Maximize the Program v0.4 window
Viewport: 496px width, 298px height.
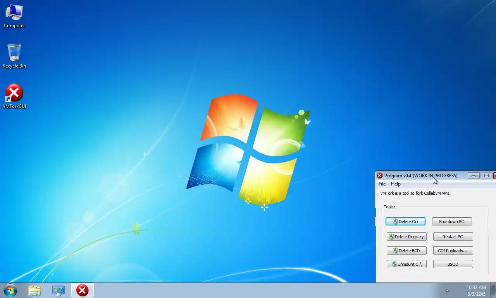point(486,176)
